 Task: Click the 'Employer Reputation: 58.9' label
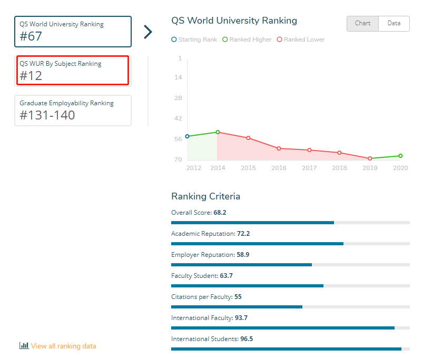click(x=210, y=255)
